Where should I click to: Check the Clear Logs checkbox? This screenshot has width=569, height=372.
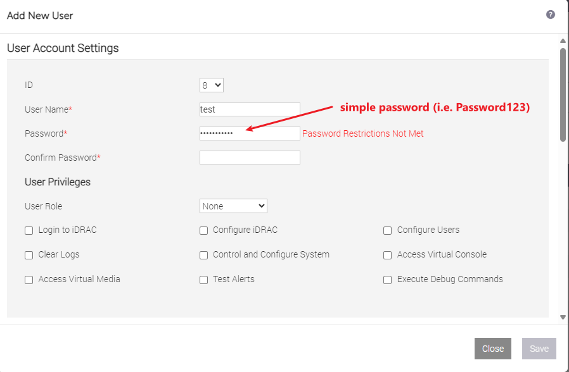pos(29,255)
